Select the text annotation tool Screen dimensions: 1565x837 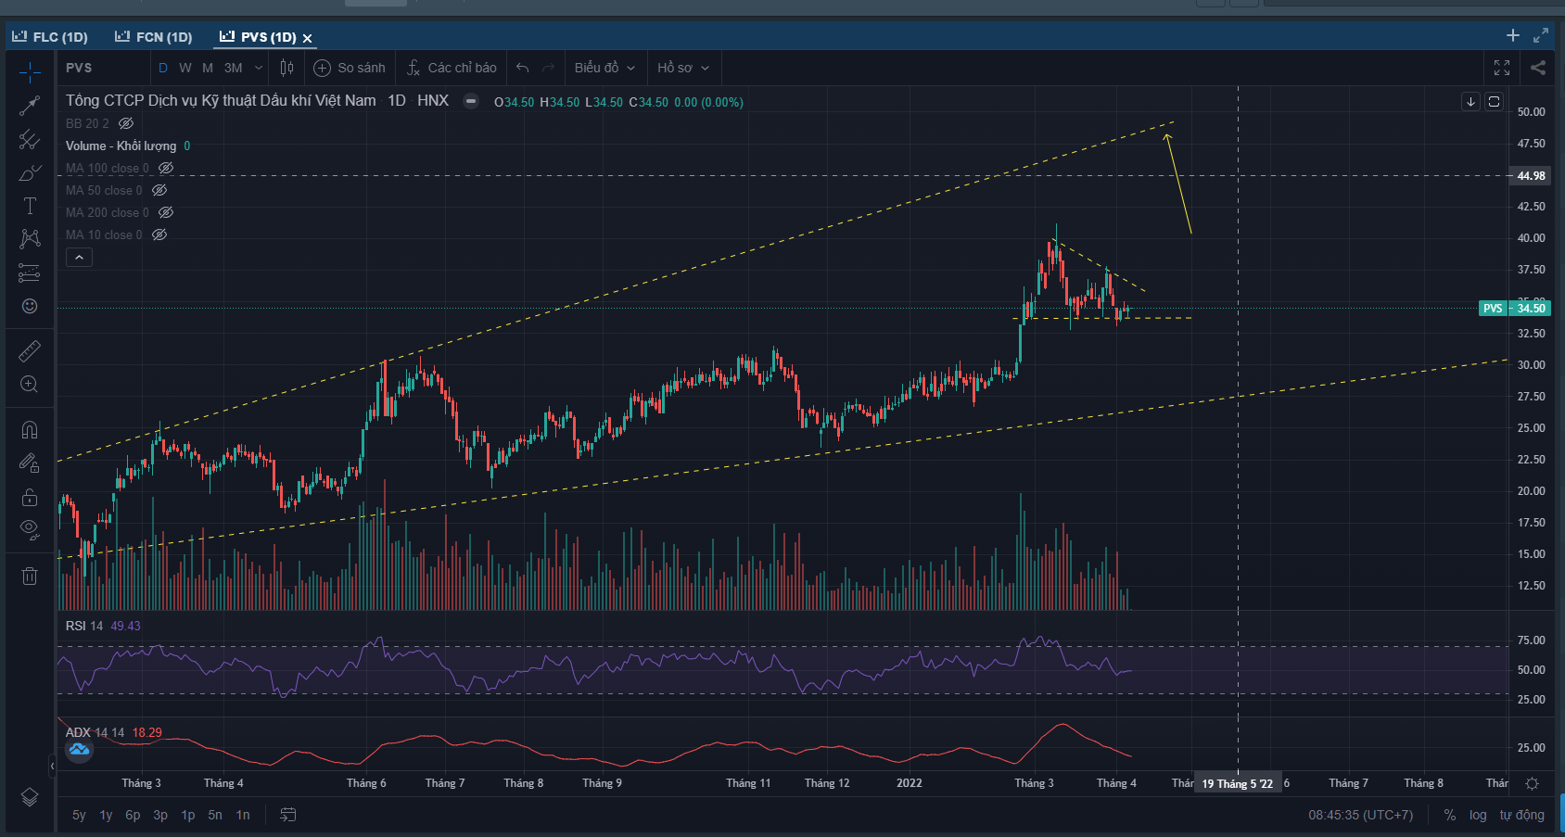(30, 206)
